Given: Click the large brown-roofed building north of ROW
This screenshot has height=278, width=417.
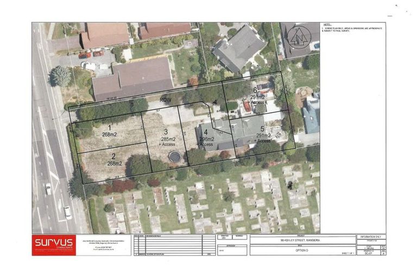Looking at the screenshot, I should [132, 79].
